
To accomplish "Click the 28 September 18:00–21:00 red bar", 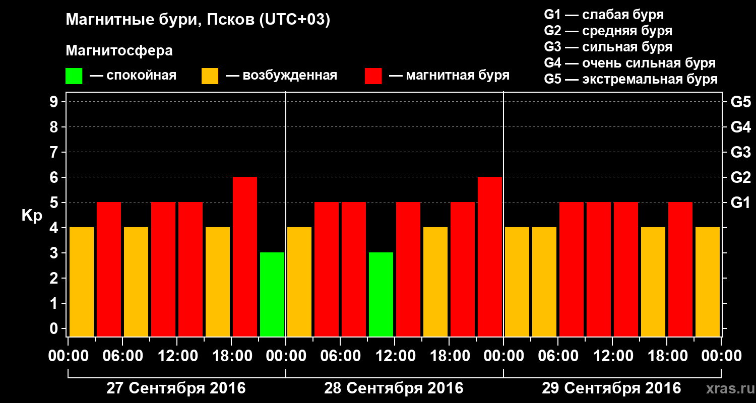I will point(463,269).
